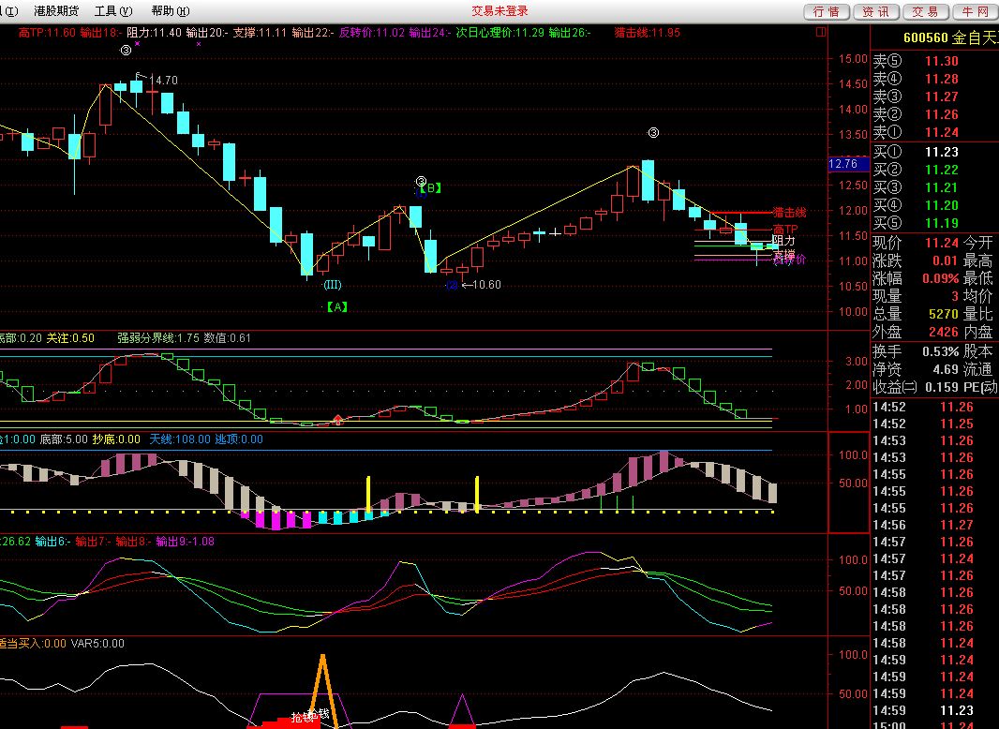Image resolution: width=999 pixels, height=729 pixels.
Task: Click the cyan (III) wave marker
Action: click(333, 284)
